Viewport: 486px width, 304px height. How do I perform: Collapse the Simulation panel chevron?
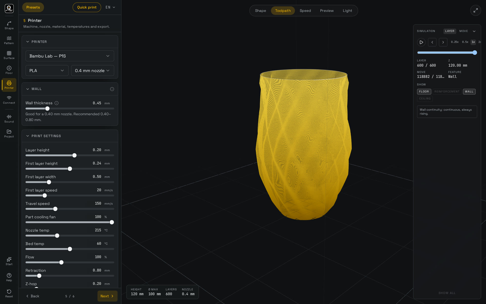474,31
